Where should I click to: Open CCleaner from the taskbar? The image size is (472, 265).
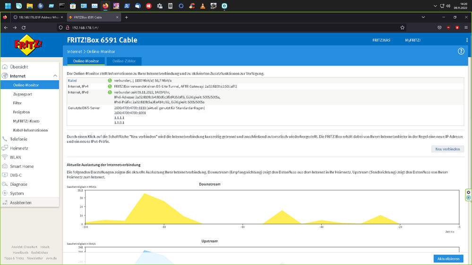tap(192, 6)
